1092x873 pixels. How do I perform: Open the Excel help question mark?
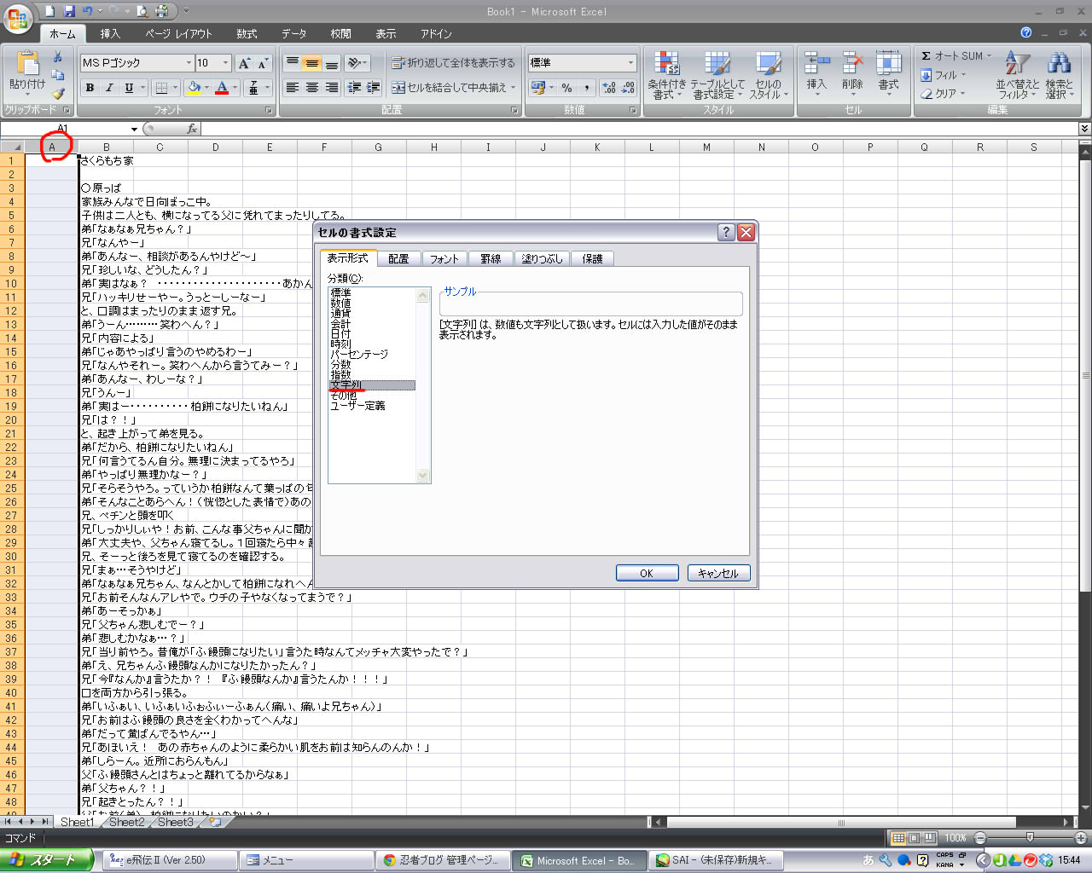(x=1026, y=32)
